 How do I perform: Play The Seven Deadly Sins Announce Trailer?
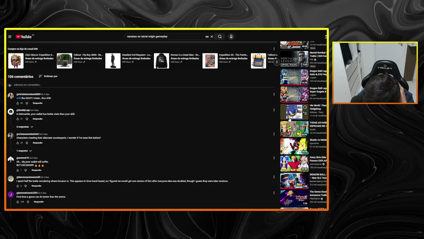[x=294, y=198]
